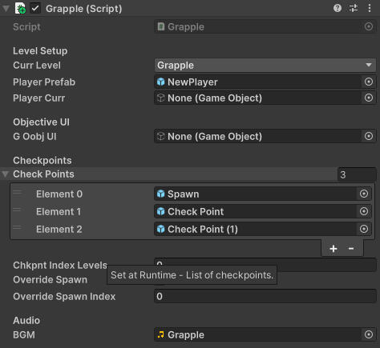This screenshot has height=348, width=380.
Task: Open object picker for G Oobj UI
Action: (x=369, y=136)
